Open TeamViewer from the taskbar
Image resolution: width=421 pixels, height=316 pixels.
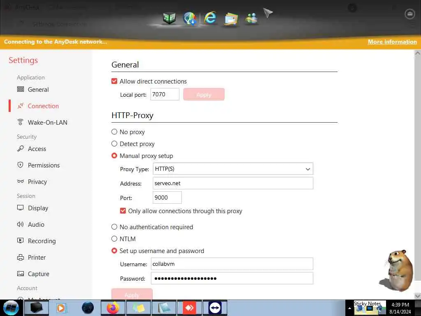[x=215, y=308]
